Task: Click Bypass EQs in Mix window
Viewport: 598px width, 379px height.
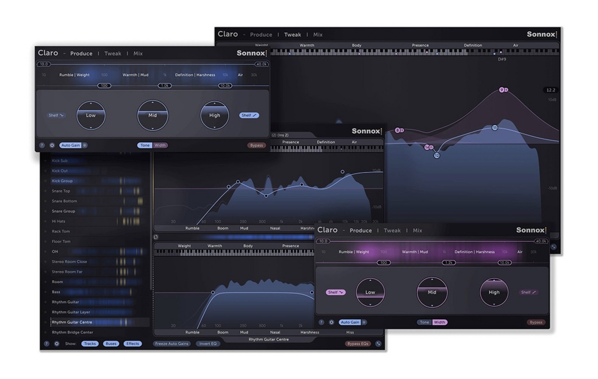Action: (358, 344)
